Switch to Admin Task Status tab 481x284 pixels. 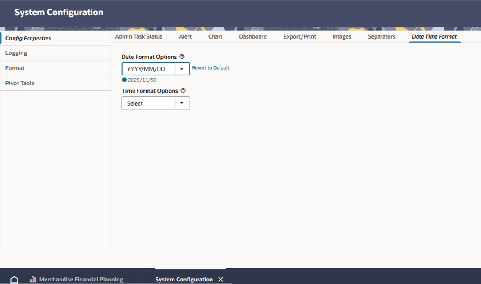click(x=139, y=37)
